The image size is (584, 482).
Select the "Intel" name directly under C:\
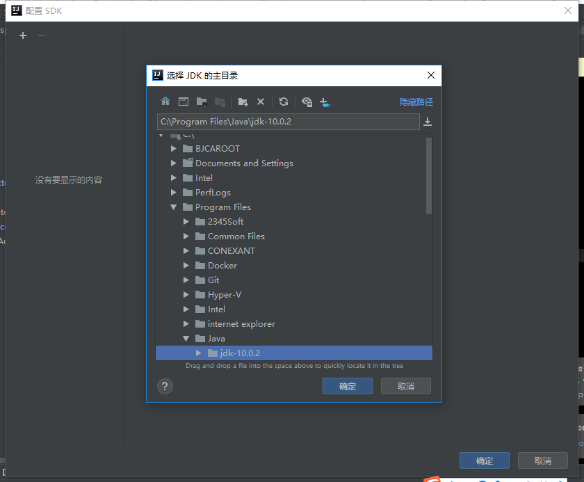pos(204,178)
